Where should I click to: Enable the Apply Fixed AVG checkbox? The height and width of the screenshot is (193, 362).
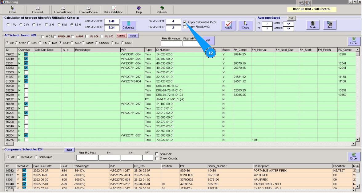(x=184, y=27)
